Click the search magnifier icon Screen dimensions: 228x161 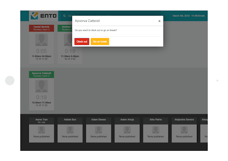(65, 16)
